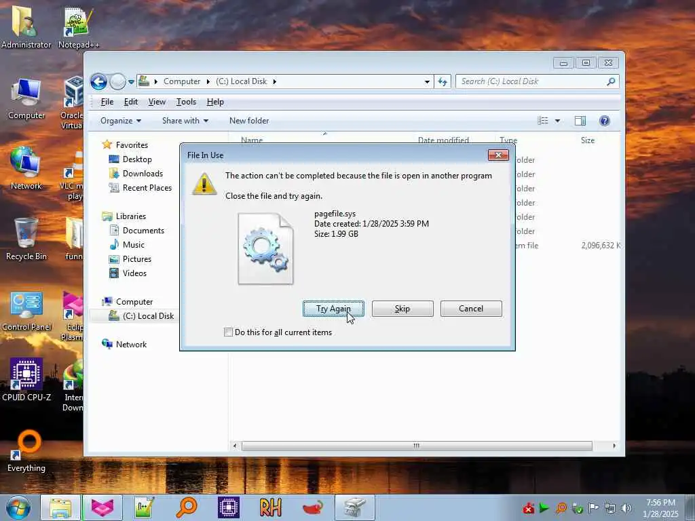Screen dimensions: 695x521
Task: Open Downloads under Favorites
Action: pyautogui.click(x=143, y=173)
